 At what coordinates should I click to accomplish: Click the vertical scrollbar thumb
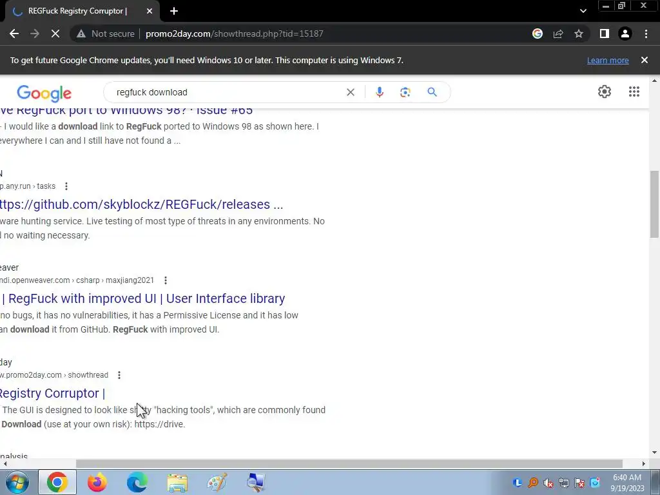[x=654, y=204]
